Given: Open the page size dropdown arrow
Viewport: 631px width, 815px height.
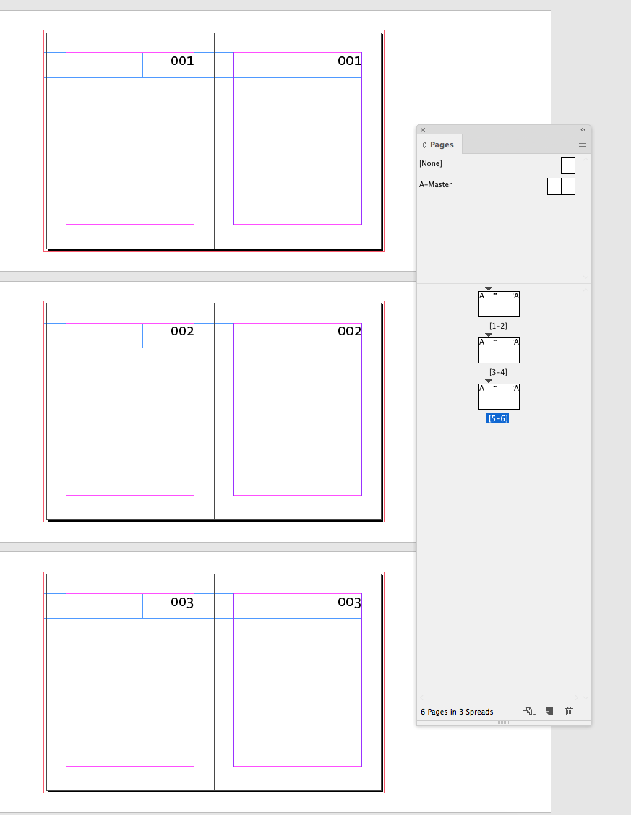Looking at the screenshot, I should tap(534, 715).
